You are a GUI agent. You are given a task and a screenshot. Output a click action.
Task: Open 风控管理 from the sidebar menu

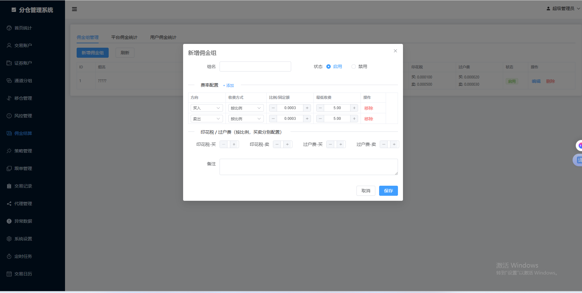32,116
